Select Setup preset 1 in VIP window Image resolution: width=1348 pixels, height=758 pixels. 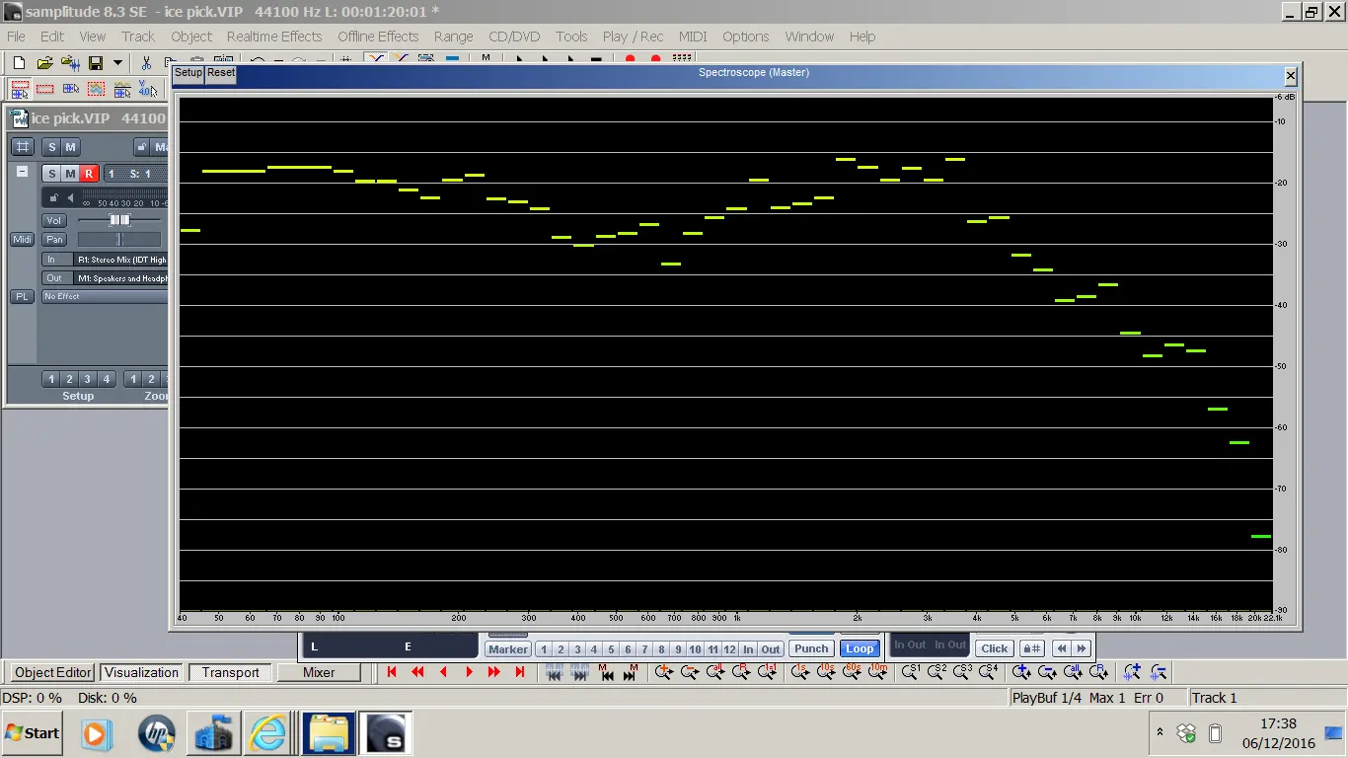coord(50,379)
